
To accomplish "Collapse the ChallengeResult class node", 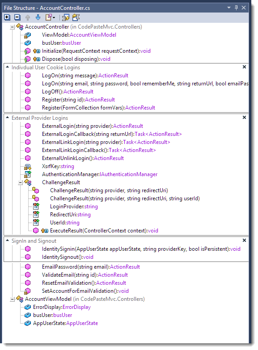I will (20, 182).
